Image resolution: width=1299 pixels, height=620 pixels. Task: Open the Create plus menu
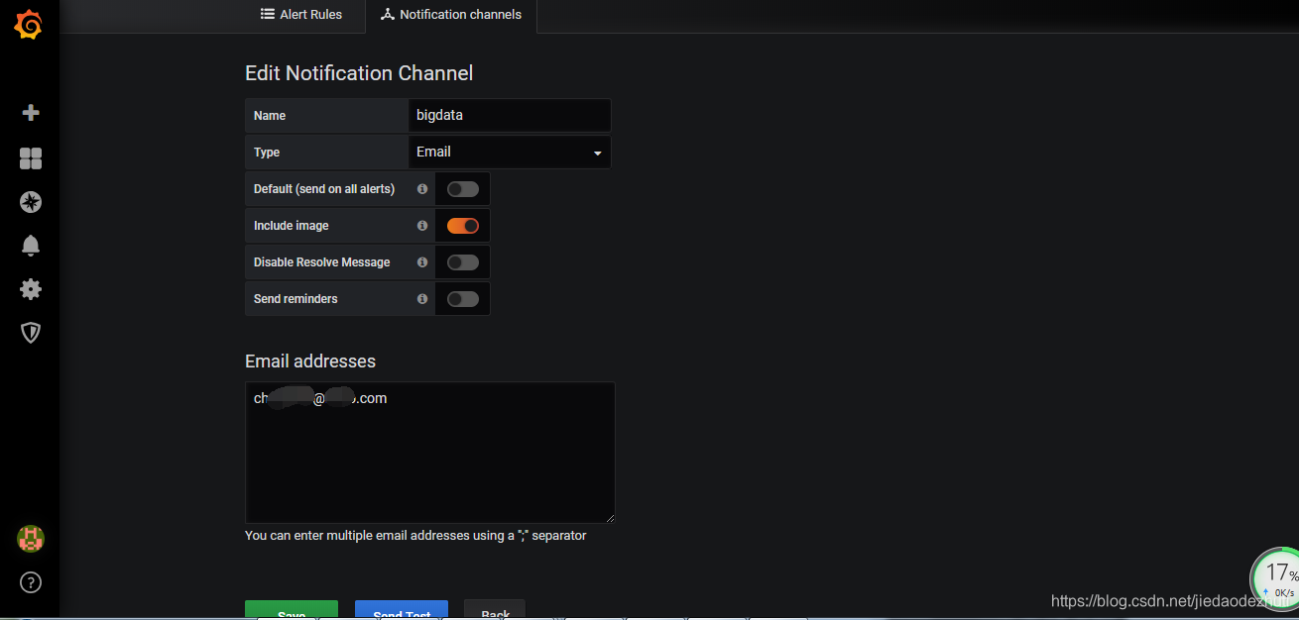(x=31, y=113)
